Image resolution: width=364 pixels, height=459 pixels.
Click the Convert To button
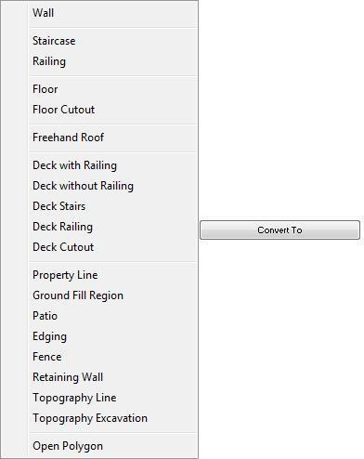[279, 229]
